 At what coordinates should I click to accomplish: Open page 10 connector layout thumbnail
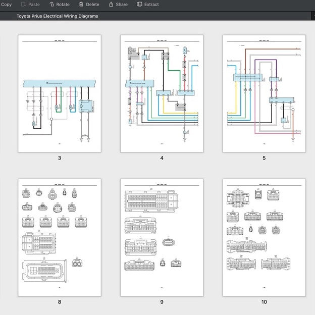pyautogui.click(x=264, y=237)
